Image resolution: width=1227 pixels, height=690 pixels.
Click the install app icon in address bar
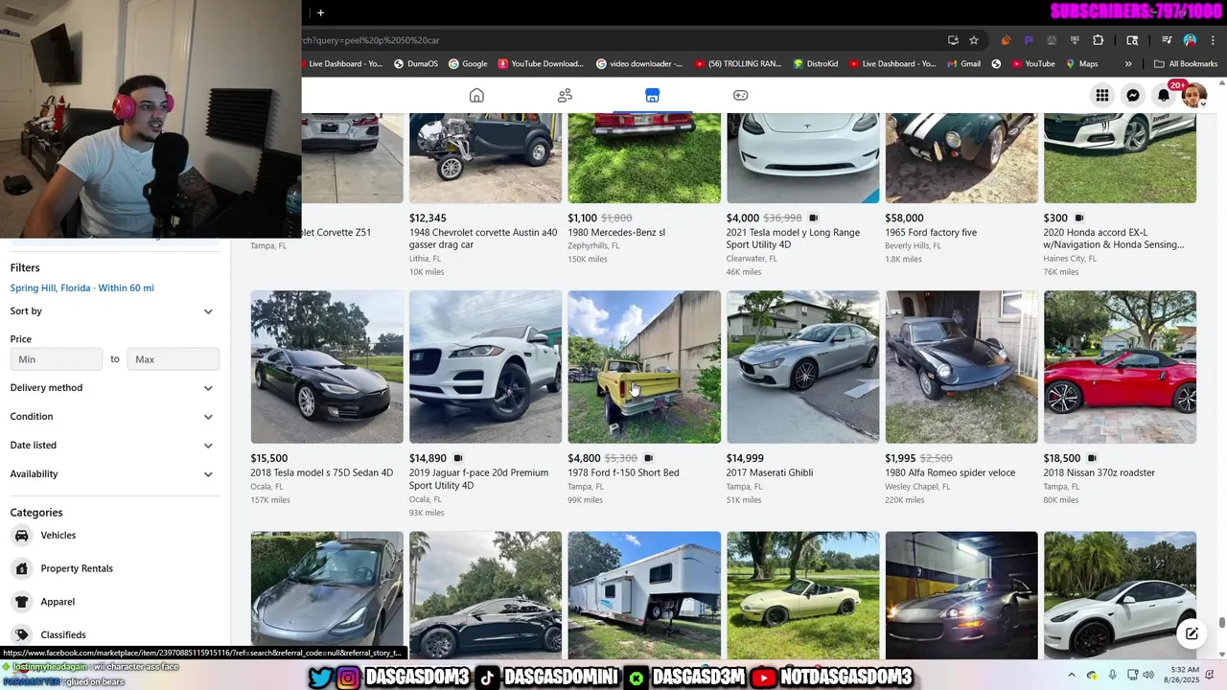pyautogui.click(x=953, y=40)
